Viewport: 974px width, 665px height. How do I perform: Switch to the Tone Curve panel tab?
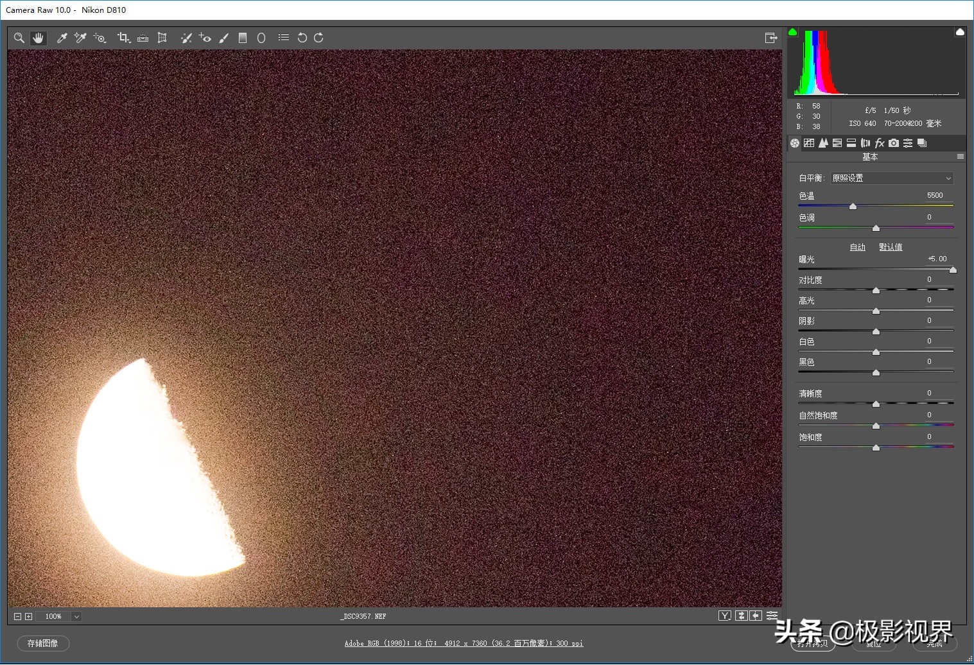809,143
